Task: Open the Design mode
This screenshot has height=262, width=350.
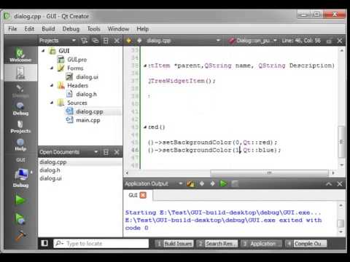Action: click(20, 91)
